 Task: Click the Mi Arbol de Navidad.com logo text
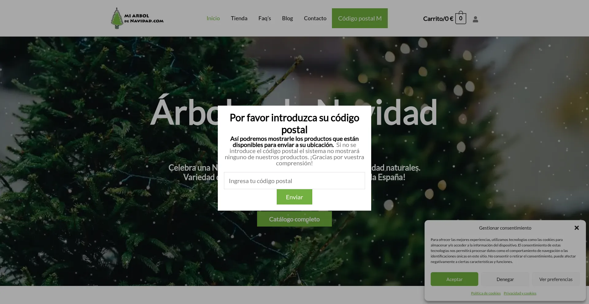144,18
